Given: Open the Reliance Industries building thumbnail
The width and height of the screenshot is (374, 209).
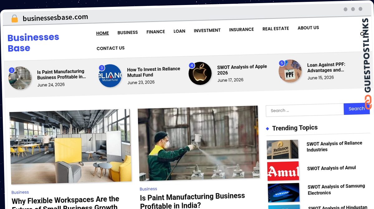Looking at the screenshot, I should [282, 149].
